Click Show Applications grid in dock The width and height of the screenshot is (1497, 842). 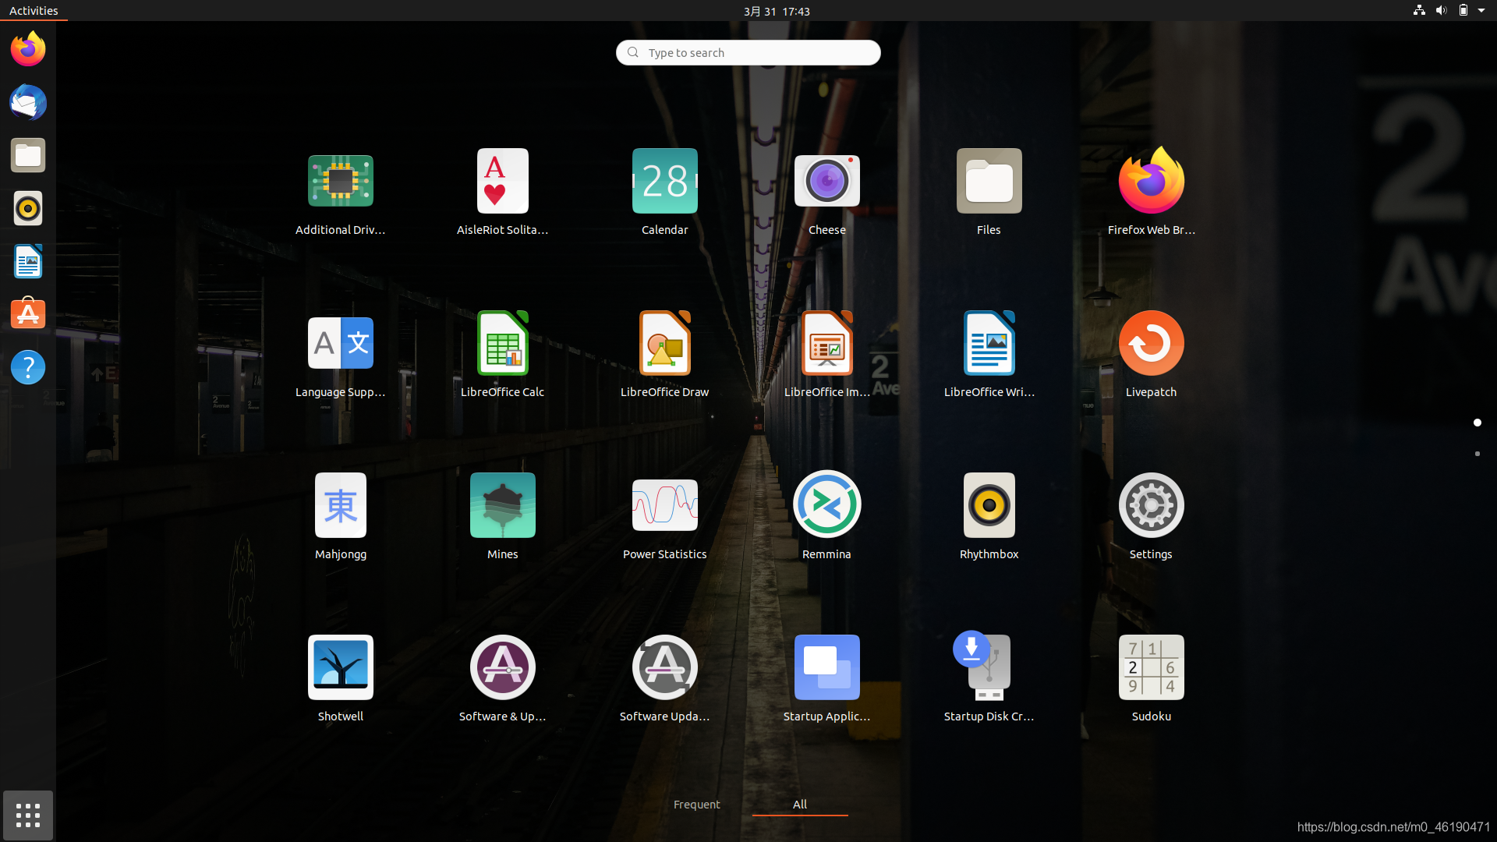(28, 815)
